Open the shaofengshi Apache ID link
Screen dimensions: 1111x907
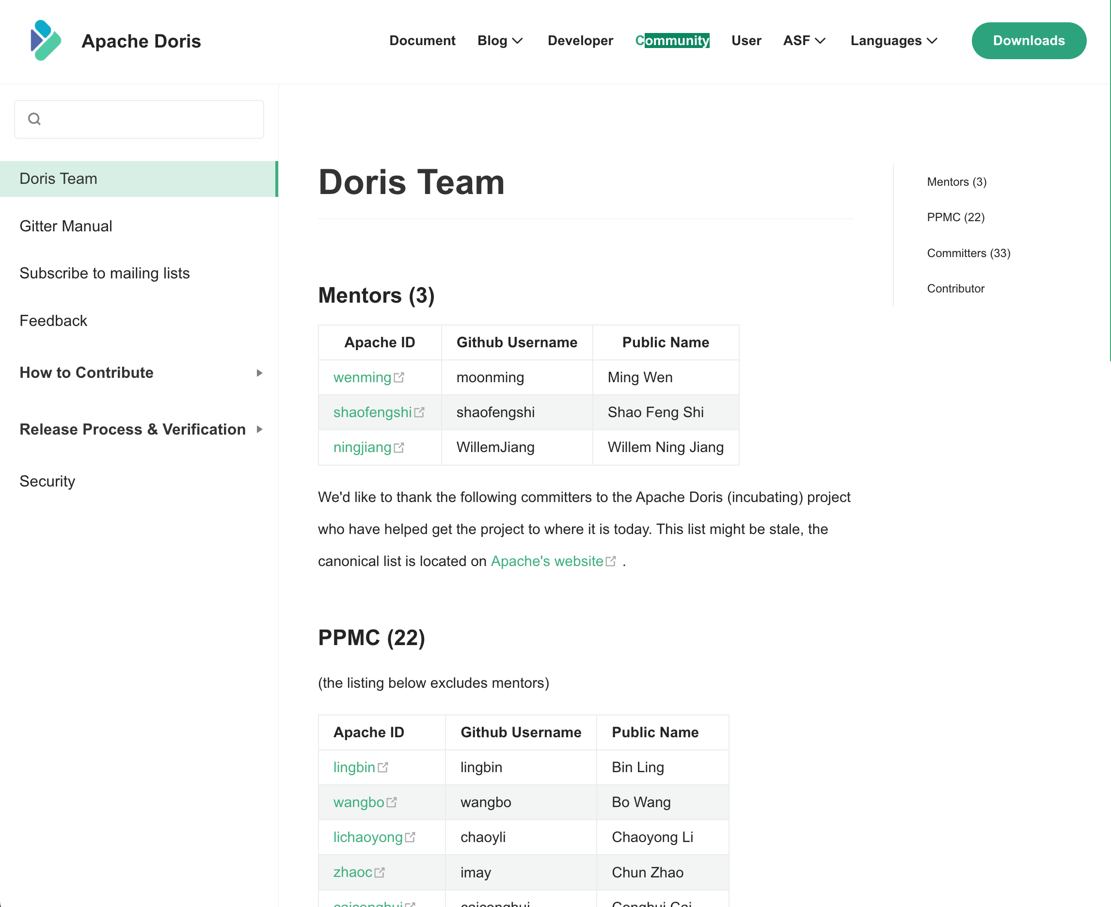point(373,412)
